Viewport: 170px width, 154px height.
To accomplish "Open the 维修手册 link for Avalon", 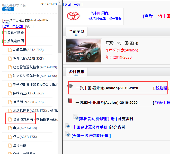I will [x=162, y=103].
